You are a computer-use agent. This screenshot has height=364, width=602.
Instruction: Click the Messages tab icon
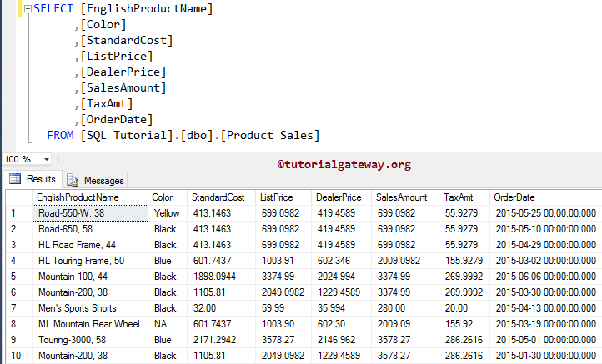tap(73, 180)
